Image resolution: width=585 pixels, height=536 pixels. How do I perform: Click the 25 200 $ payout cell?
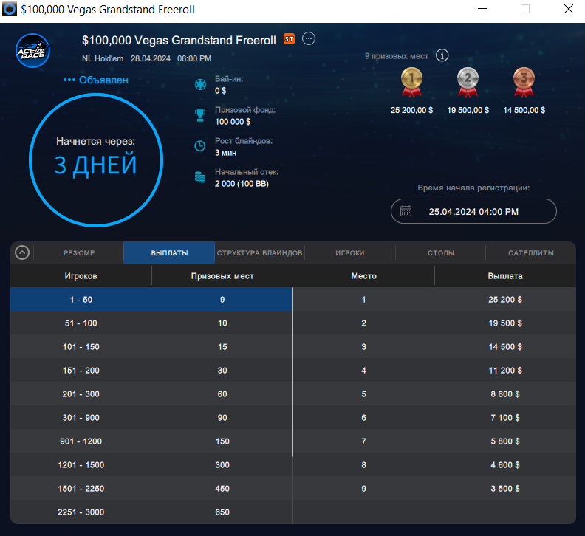505,300
